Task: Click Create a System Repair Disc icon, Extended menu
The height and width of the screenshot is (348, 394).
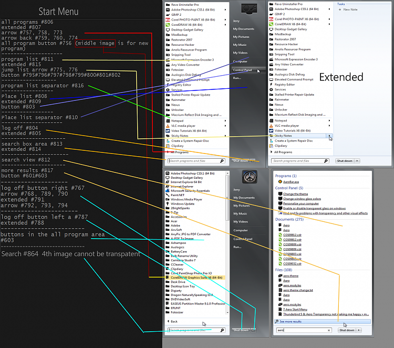Action: click(271, 141)
